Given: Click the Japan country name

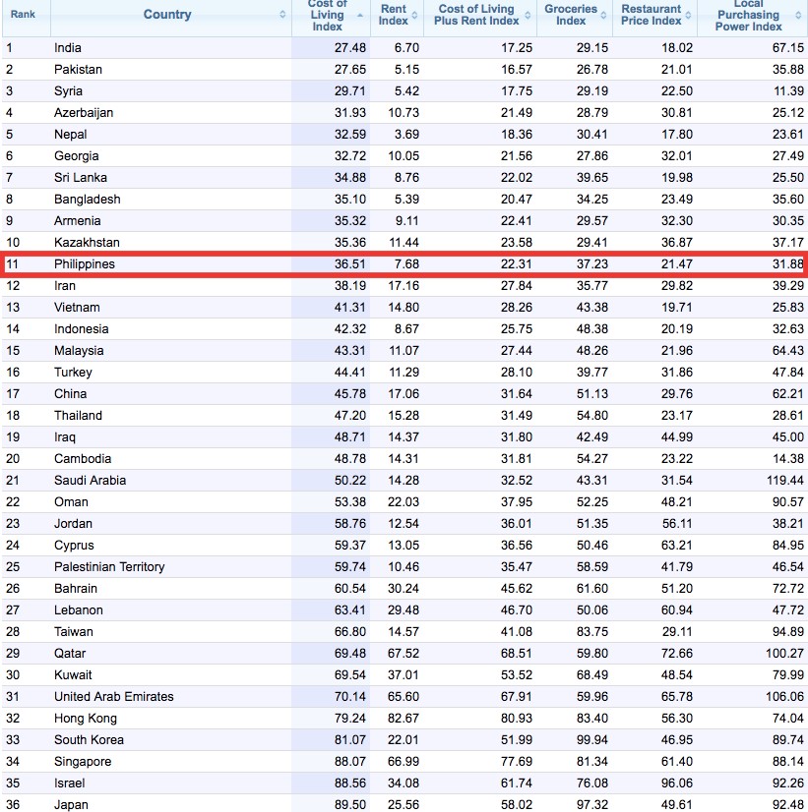Looking at the screenshot, I should click(x=71, y=805).
